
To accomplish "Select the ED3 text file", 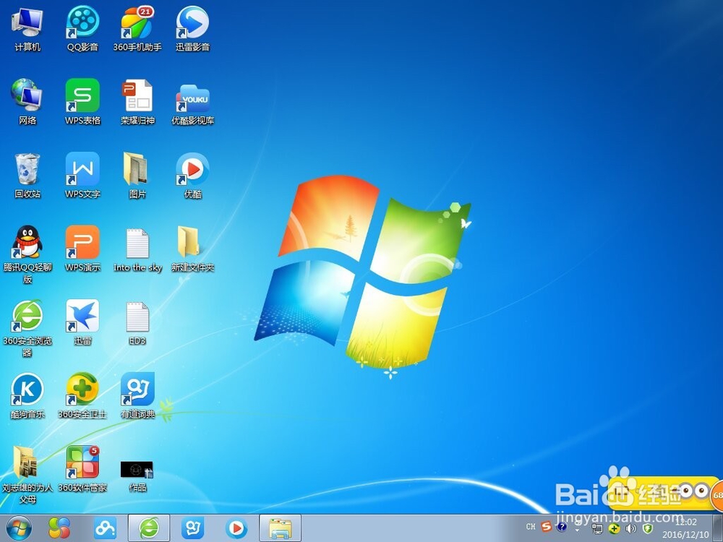I will tap(137, 322).
